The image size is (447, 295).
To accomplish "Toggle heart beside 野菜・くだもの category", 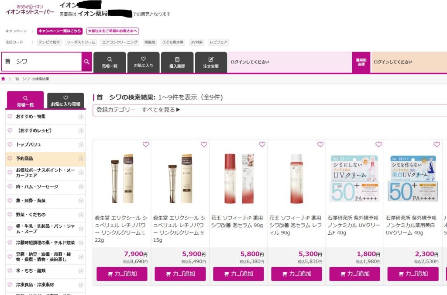I will (10, 215).
